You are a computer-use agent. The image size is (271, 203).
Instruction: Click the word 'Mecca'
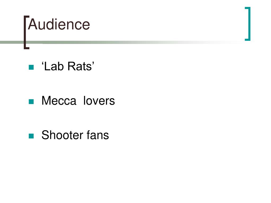point(59,101)
